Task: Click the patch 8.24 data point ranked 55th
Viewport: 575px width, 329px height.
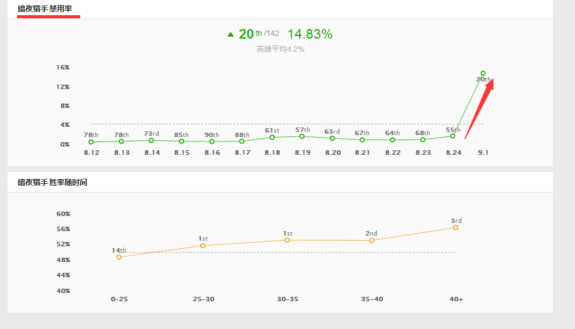Action: click(452, 136)
